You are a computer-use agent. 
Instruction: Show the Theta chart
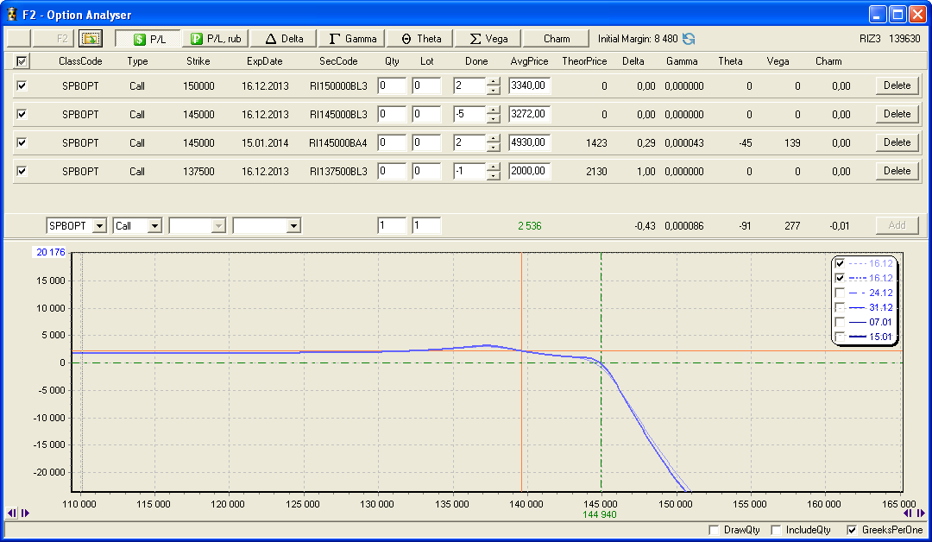420,39
